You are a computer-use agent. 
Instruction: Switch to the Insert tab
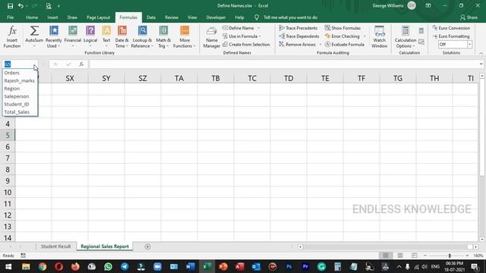pyautogui.click(x=52, y=17)
